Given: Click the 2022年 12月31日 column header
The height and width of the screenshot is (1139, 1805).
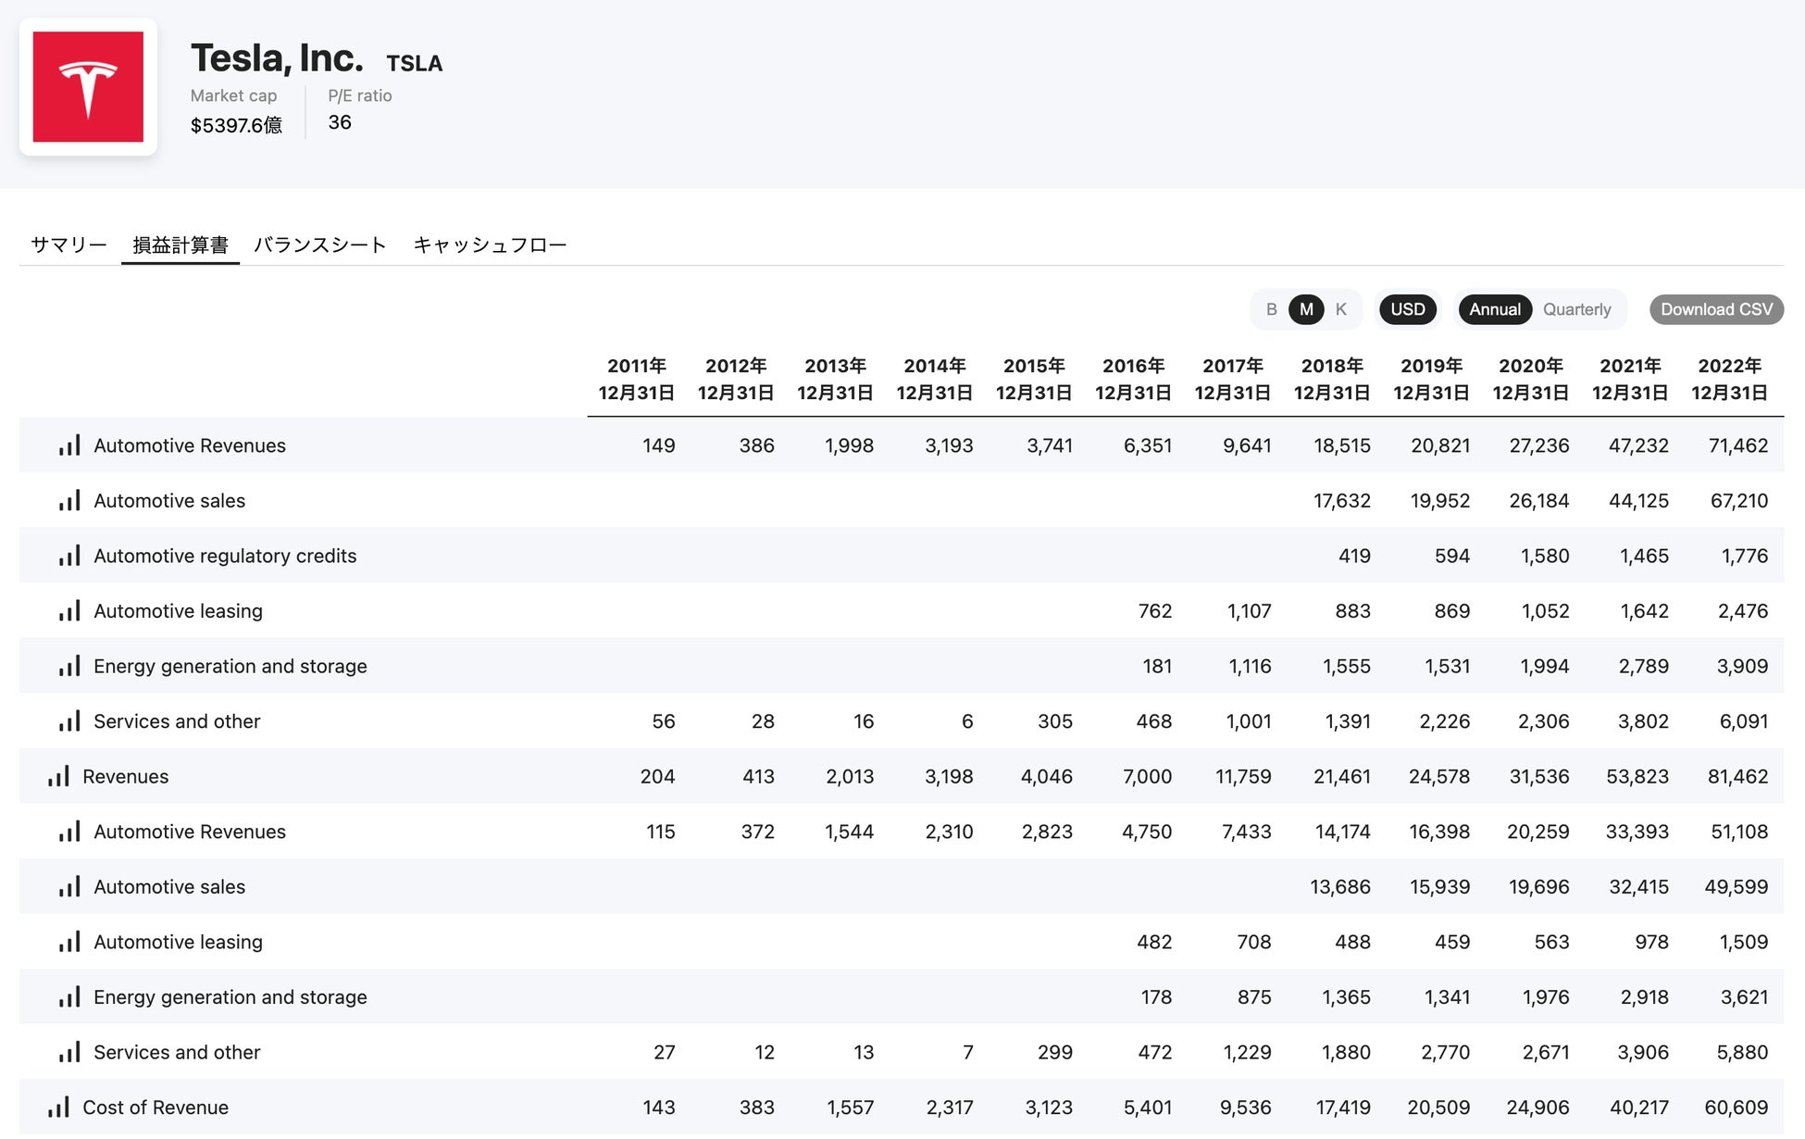Looking at the screenshot, I should [1728, 379].
